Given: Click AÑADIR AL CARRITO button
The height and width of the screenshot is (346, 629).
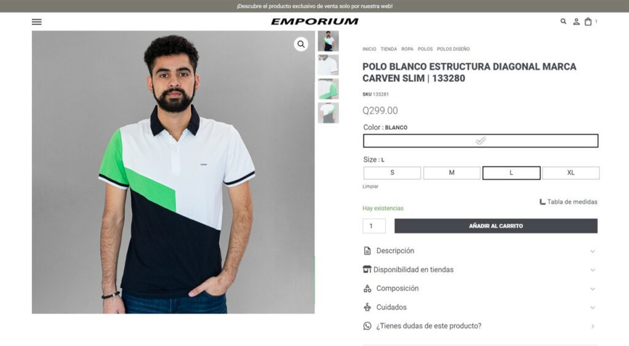Looking at the screenshot, I should click(496, 226).
